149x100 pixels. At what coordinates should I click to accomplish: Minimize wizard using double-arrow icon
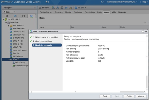146,32
